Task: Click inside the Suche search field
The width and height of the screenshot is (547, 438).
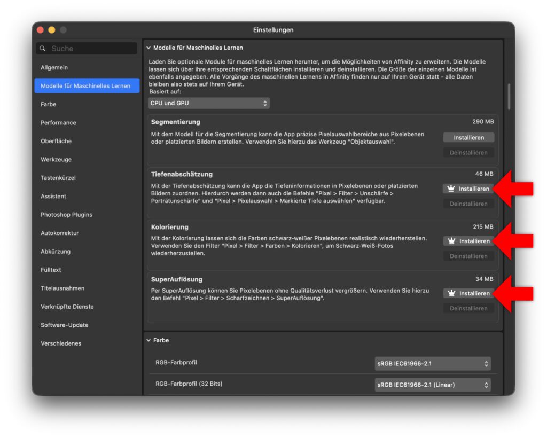Action: pos(85,48)
